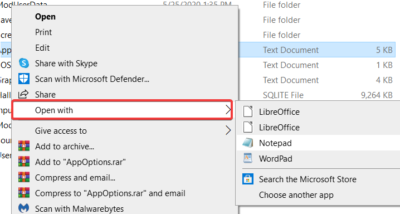Click the WordPad icon in submenu
The height and width of the screenshot is (214, 400).
[248, 158]
